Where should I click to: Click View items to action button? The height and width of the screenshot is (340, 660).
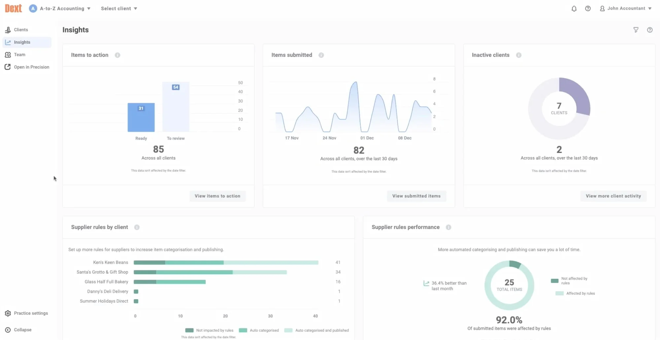(x=217, y=196)
